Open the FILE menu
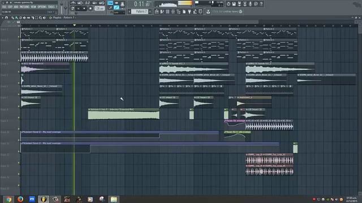The width and height of the screenshot is (362, 203). (4, 7)
